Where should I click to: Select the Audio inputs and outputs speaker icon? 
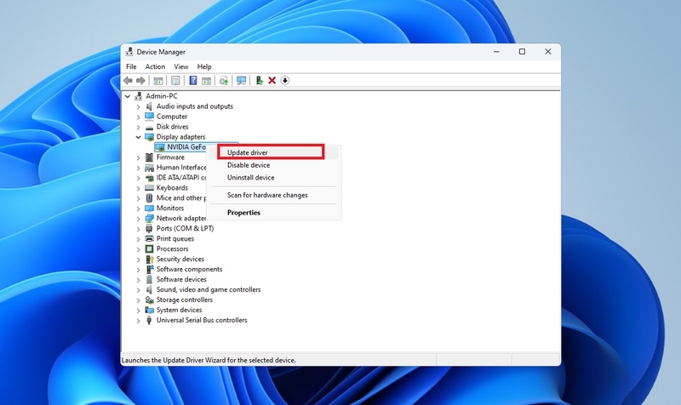click(x=149, y=106)
